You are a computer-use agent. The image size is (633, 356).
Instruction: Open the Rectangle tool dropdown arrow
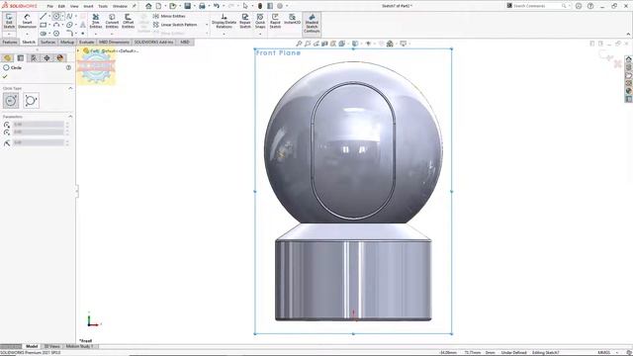pyautogui.click(x=49, y=25)
